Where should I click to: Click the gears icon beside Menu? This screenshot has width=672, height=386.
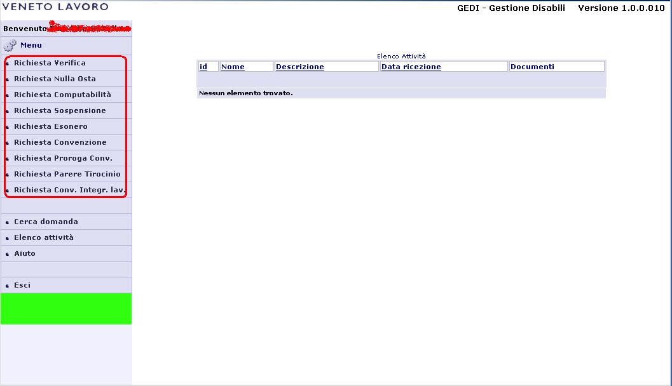tap(10, 46)
